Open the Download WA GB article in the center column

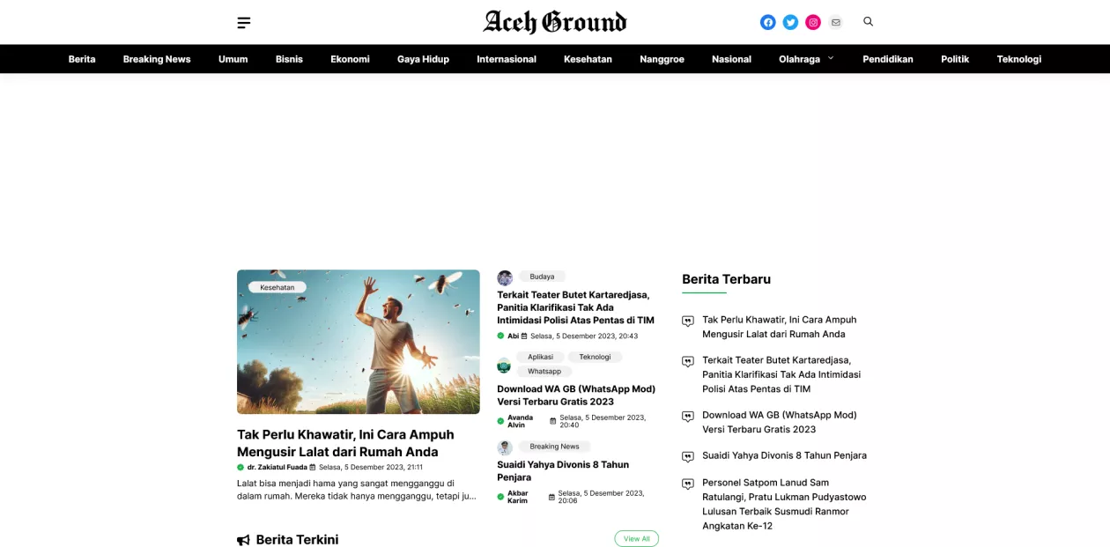tap(576, 395)
